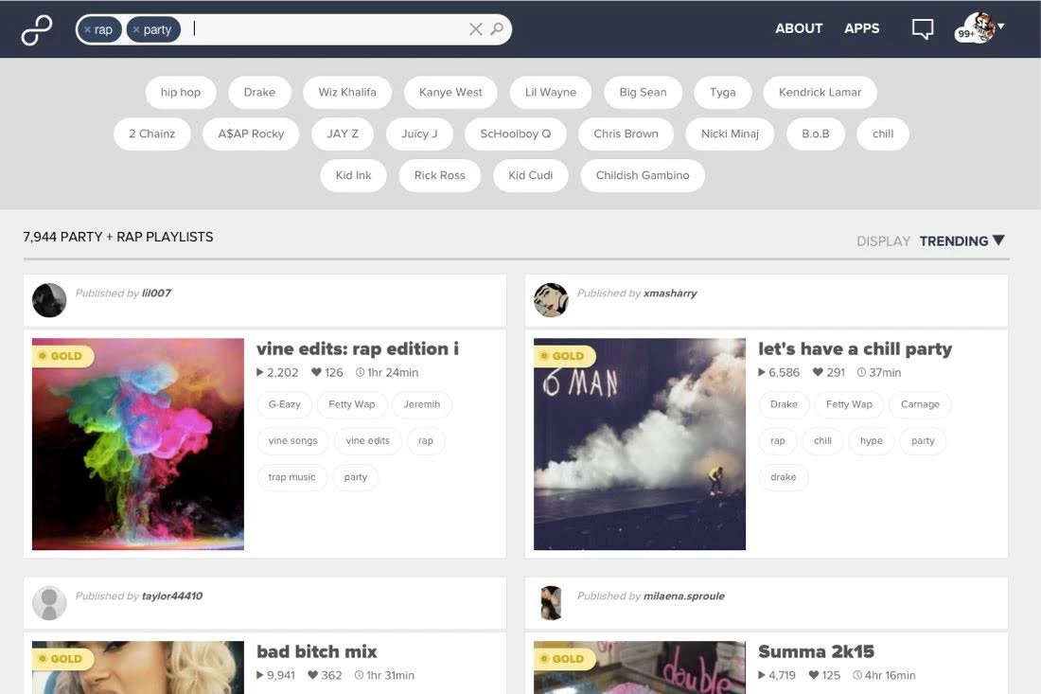This screenshot has width=1041, height=694.
Task: Open the taylor44410 profile link
Action: coord(172,596)
